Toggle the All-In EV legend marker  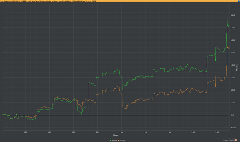[x=119, y=140]
